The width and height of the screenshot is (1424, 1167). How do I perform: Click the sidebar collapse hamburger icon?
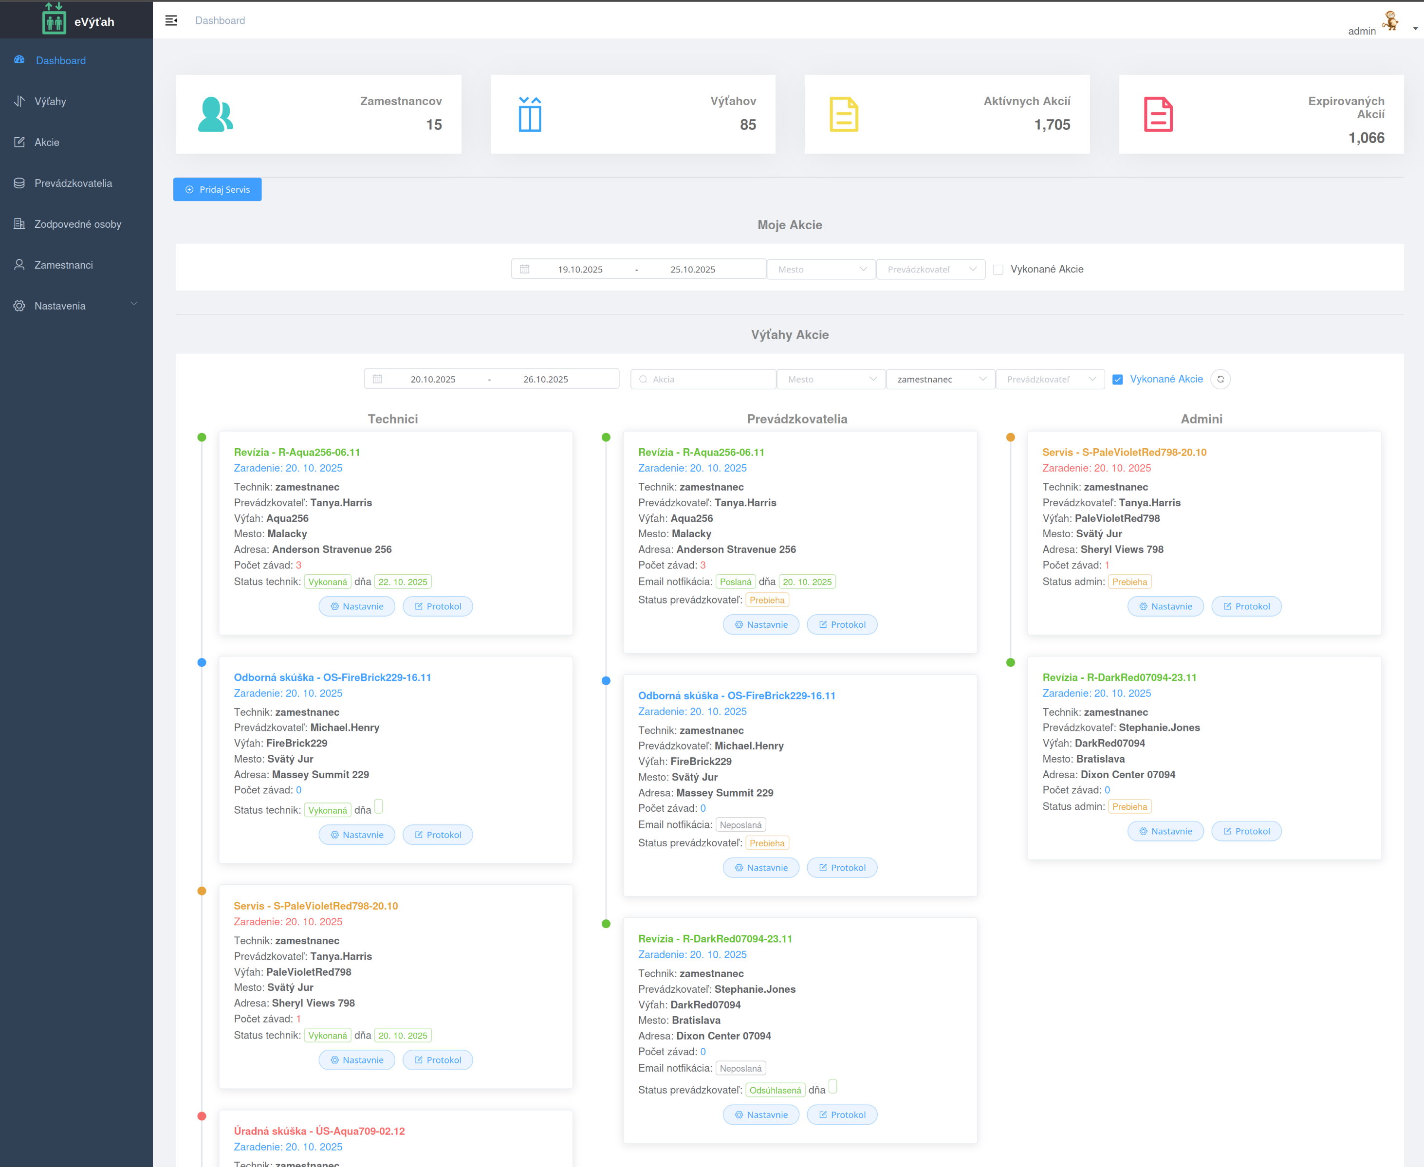tap(171, 20)
